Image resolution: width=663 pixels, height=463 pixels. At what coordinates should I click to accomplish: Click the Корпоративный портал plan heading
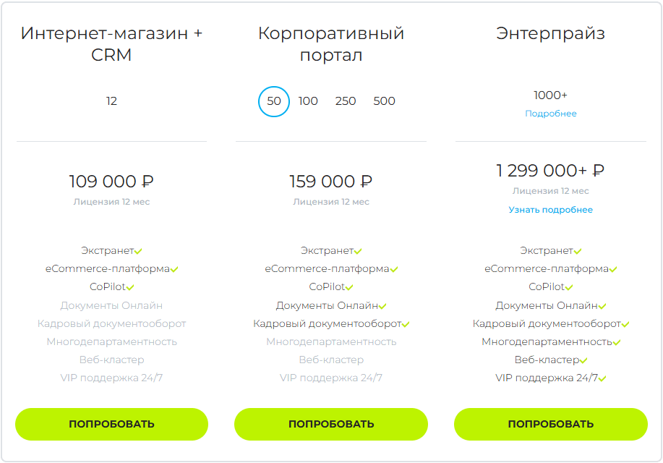pos(331,44)
